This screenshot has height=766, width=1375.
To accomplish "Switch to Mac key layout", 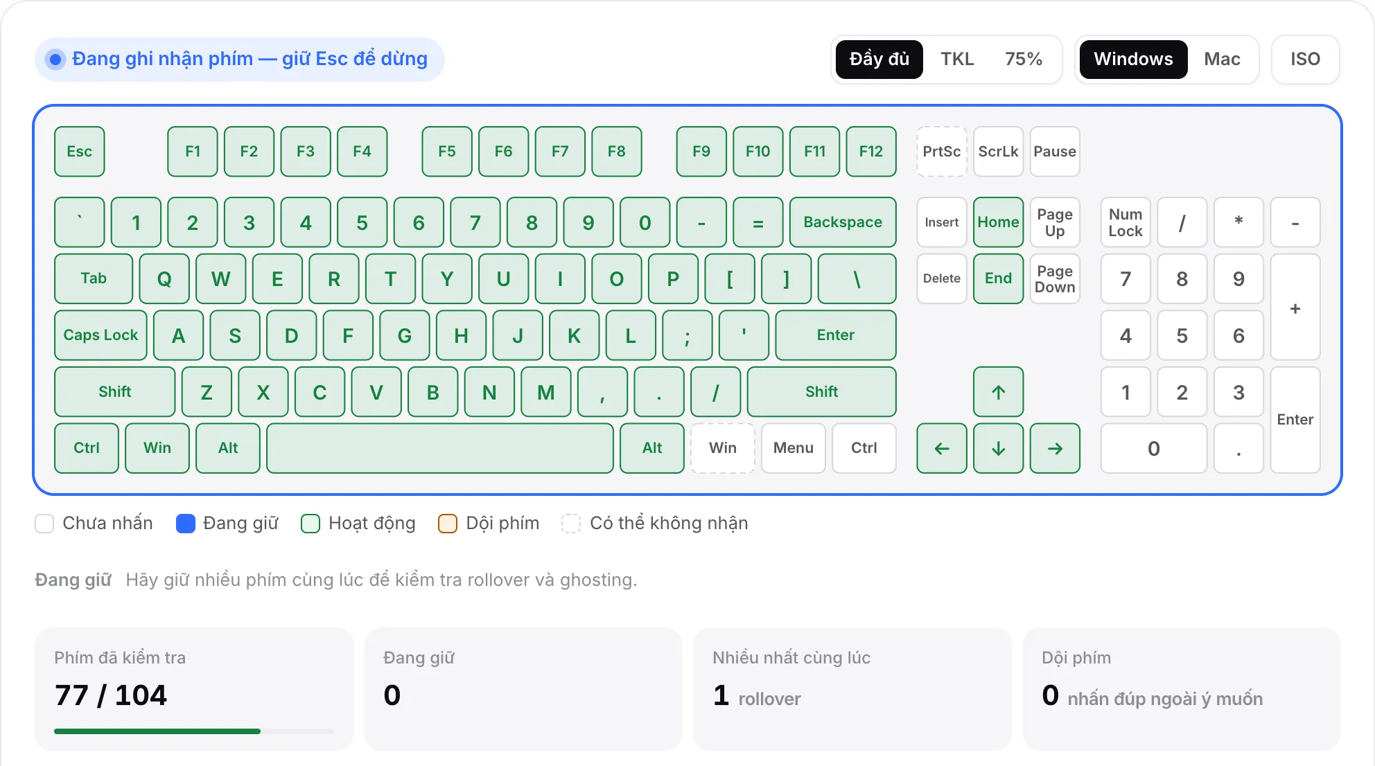I will (1222, 60).
